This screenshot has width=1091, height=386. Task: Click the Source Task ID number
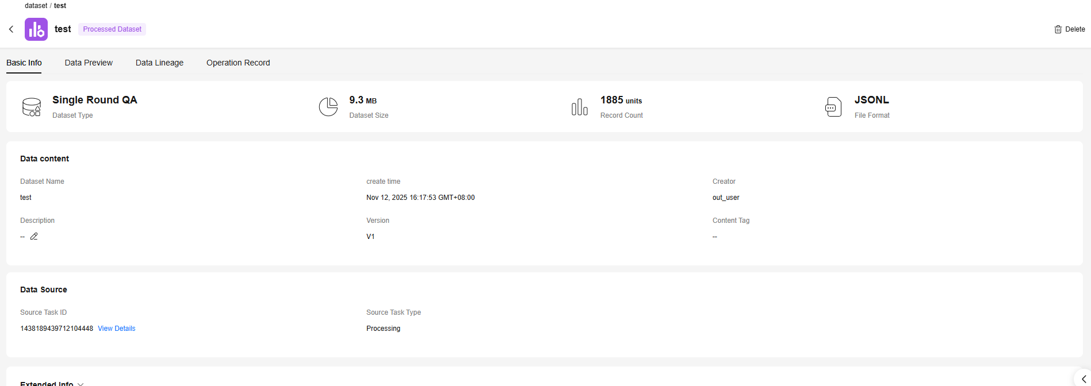click(56, 329)
